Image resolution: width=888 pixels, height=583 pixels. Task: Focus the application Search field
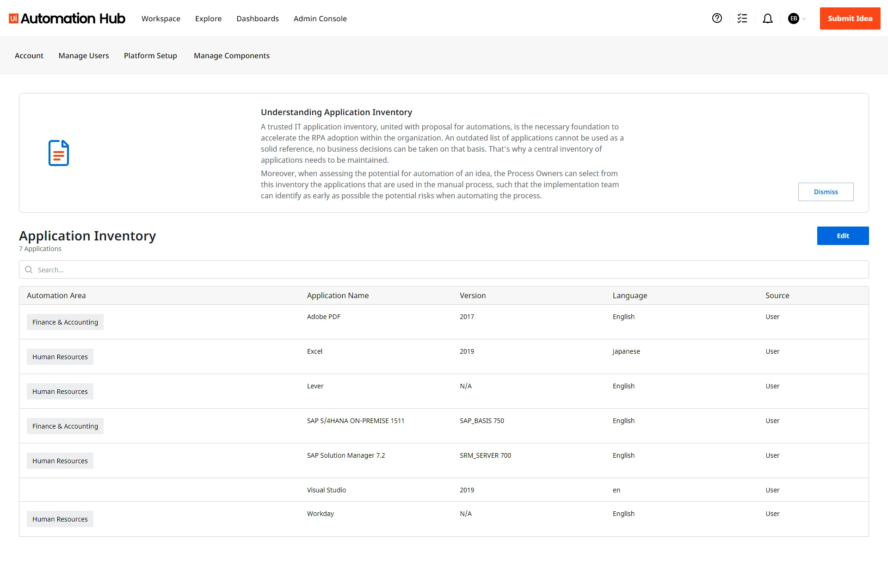[x=444, y=270]
